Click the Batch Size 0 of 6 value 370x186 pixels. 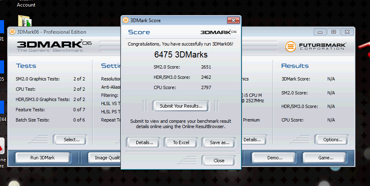(x=79, y=120)
